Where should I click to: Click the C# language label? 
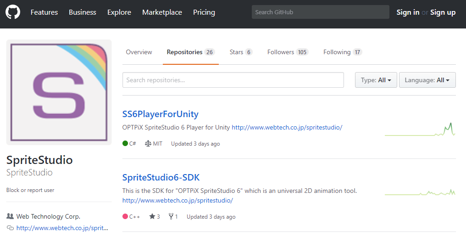(x=133, y=143)
